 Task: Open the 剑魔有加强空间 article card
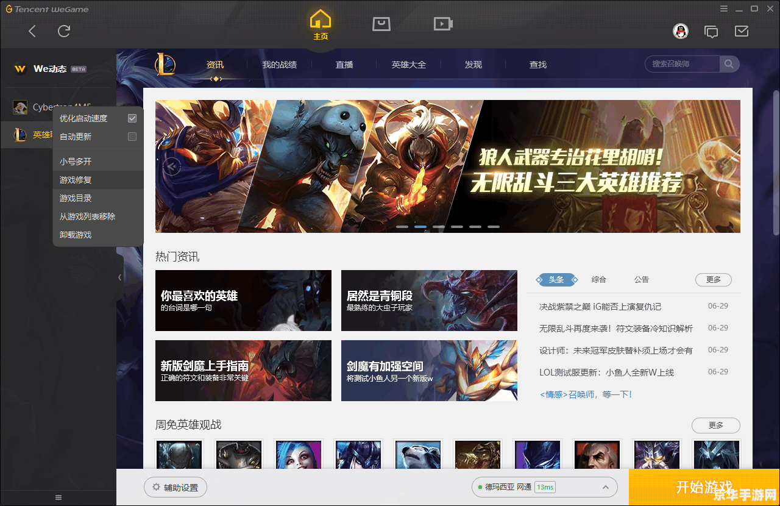pyautogui.click(x=429, y=371)
